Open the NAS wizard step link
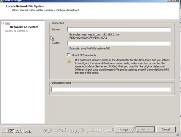Viewport: 181px width, 137px height. 8,23
